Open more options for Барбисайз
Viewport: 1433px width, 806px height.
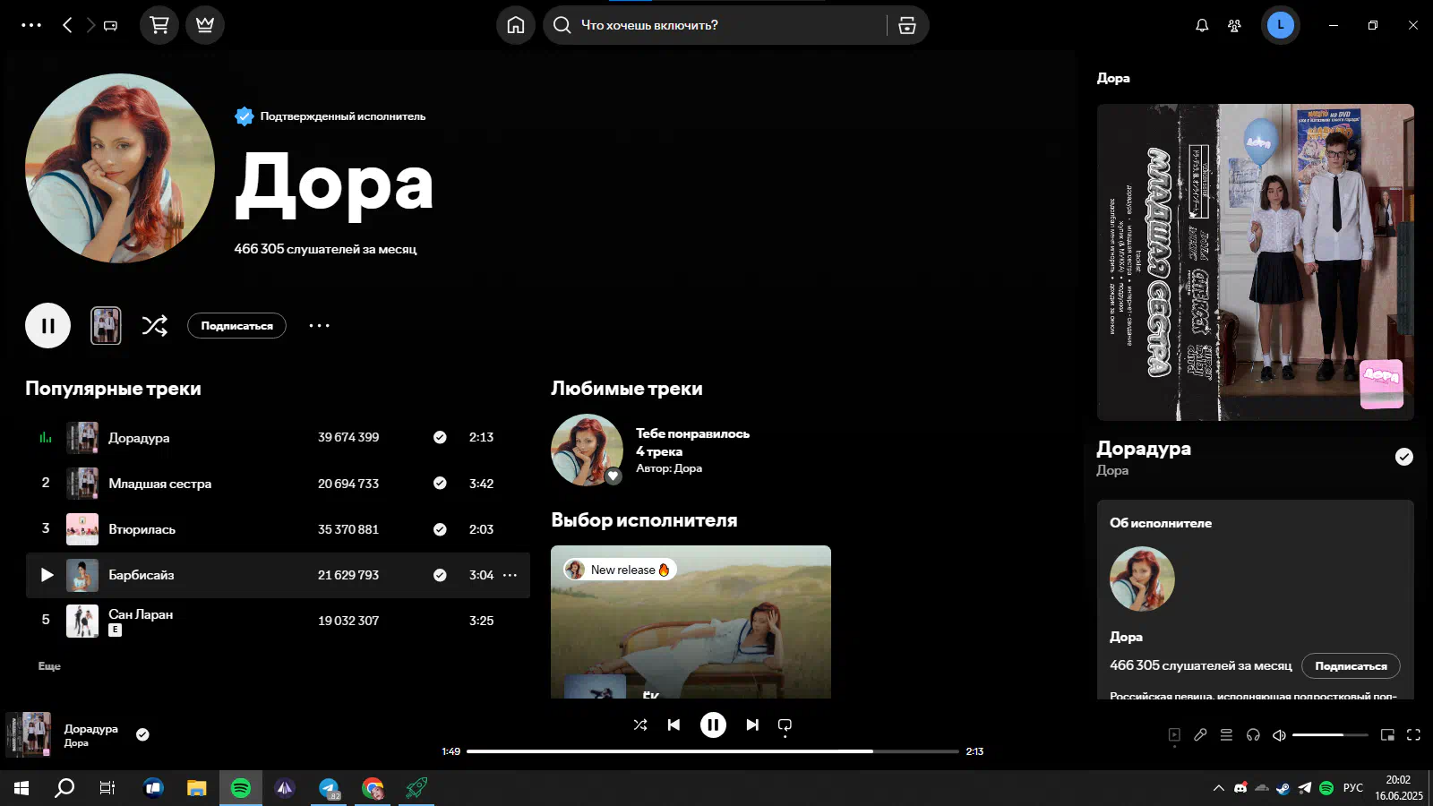point(511,575)
